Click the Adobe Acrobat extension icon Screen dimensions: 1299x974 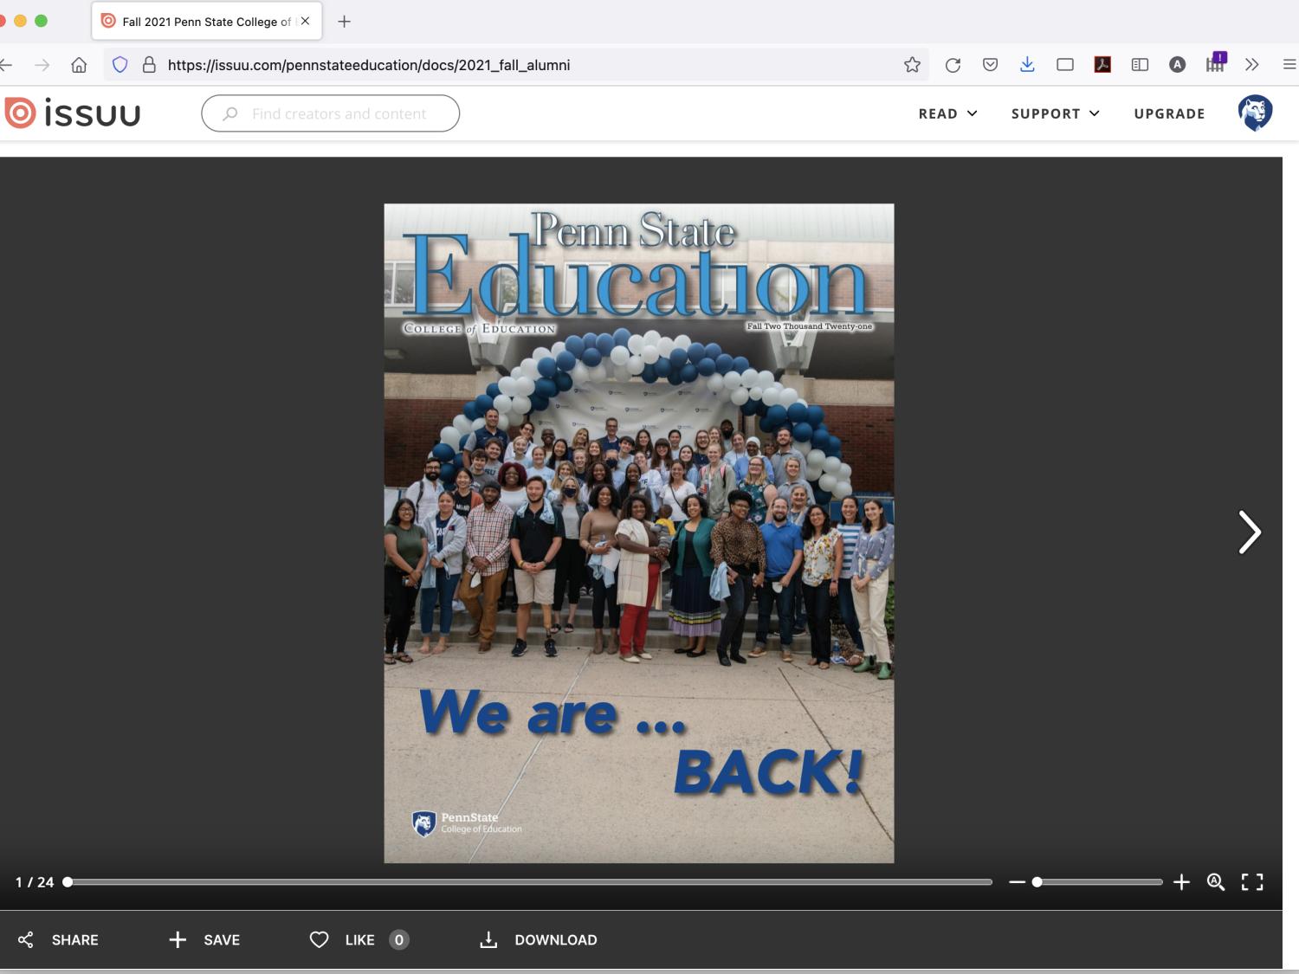pos(1102,65)
